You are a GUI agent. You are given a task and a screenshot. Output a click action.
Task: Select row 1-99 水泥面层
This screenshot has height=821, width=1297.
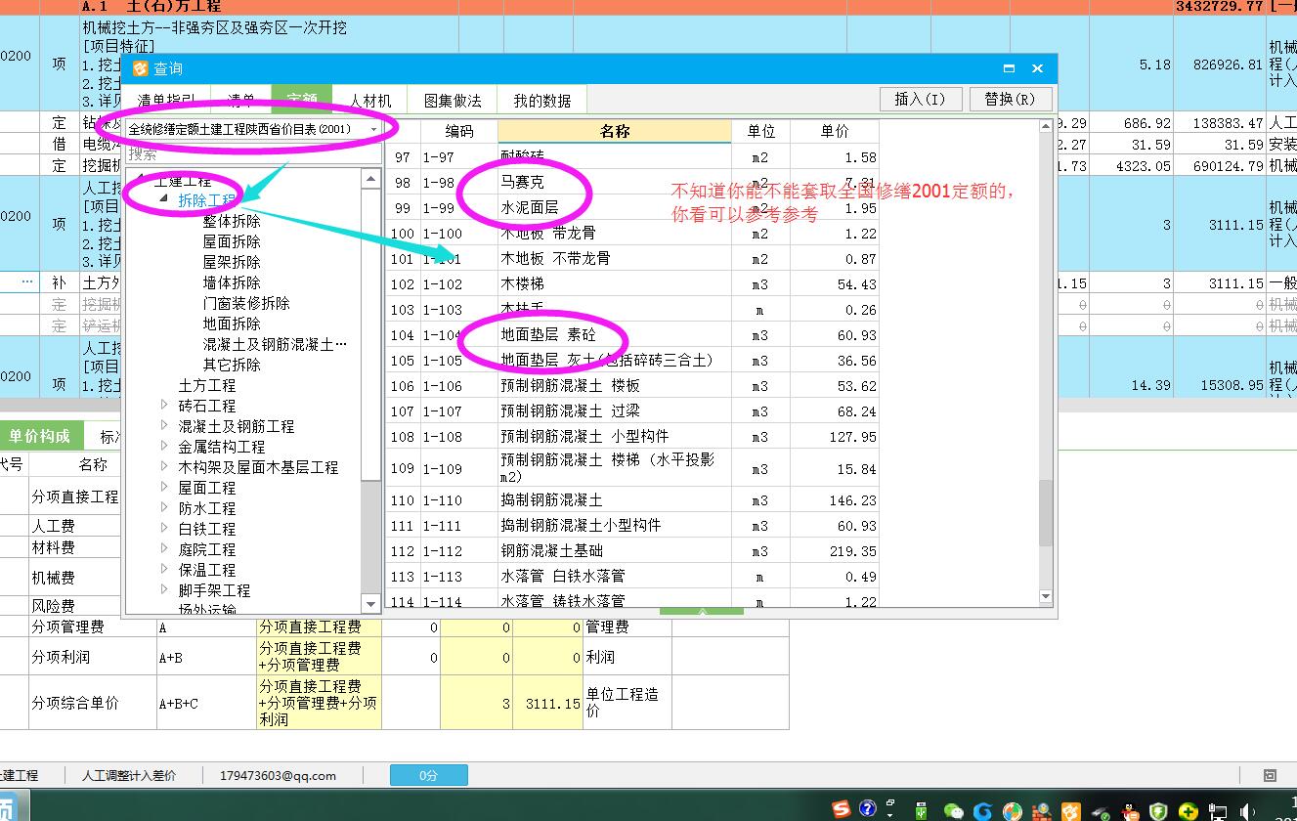click(632, 208)
